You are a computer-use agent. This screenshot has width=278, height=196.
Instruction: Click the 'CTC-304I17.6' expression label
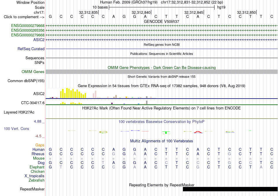point(33,103)
